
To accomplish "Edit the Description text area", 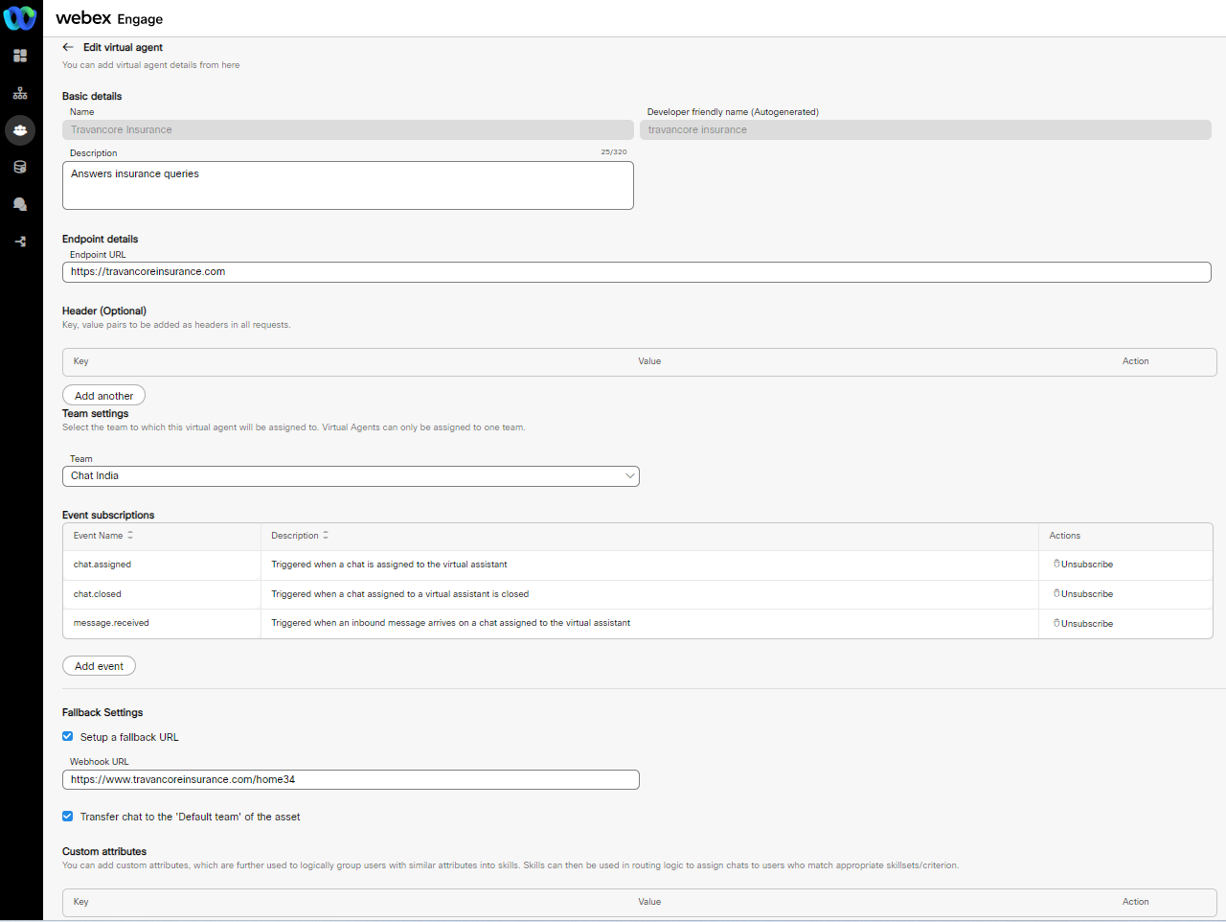I will click(x=348, y=185).
